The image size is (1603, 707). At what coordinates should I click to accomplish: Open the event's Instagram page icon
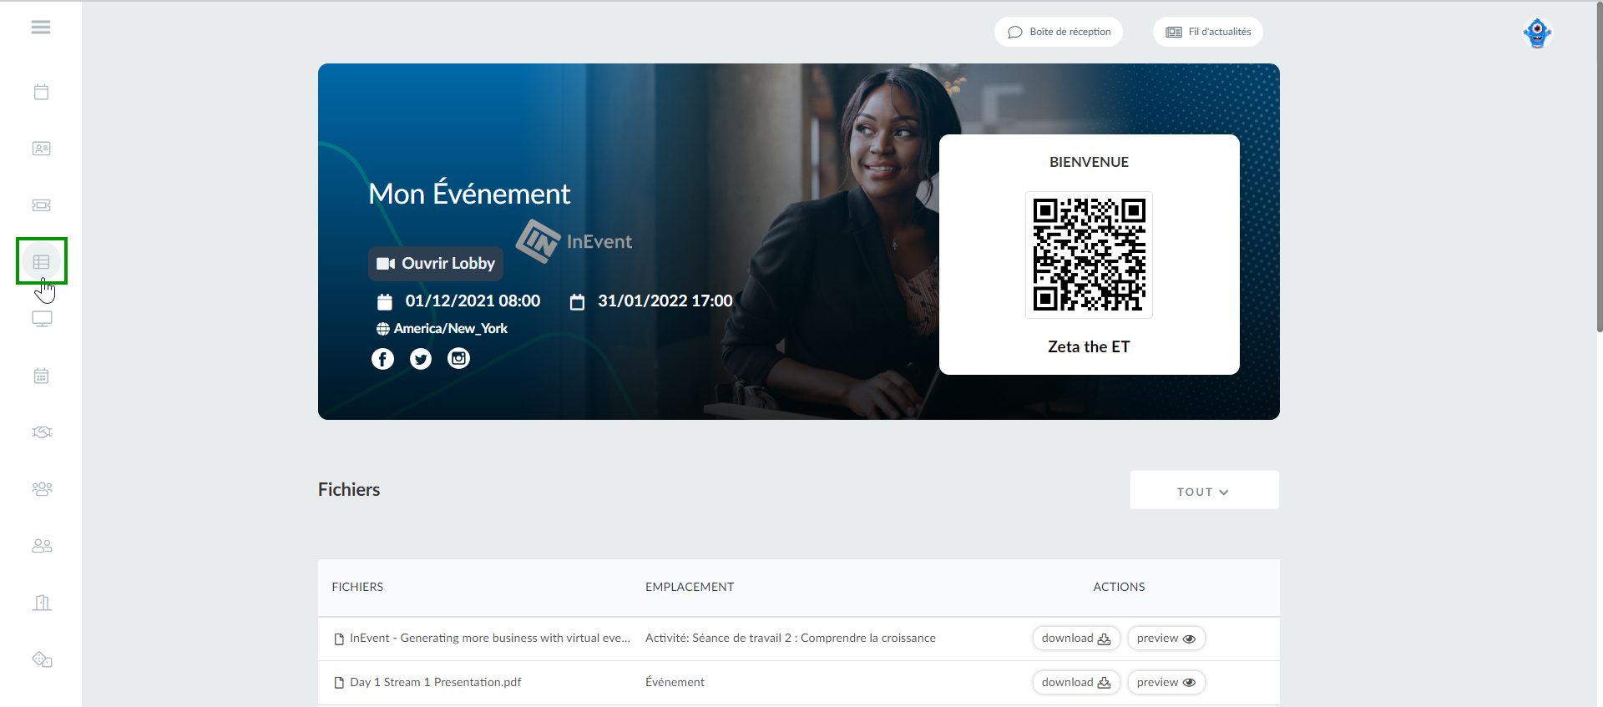point(459,359)
